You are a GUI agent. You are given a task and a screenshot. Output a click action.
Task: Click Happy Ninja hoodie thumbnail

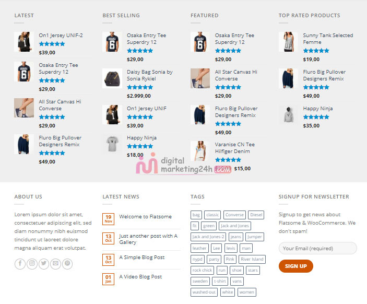[288, 115]
